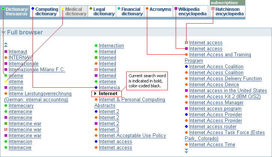Screen dimensions: 272x157
Task: Click red Hutchinson encyclopedia icon in tab
Action: [213, 8]
